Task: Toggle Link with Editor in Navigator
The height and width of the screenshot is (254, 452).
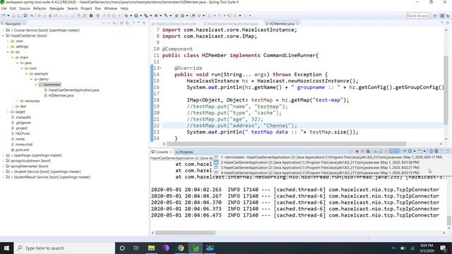Action: [x=127, y=23]
